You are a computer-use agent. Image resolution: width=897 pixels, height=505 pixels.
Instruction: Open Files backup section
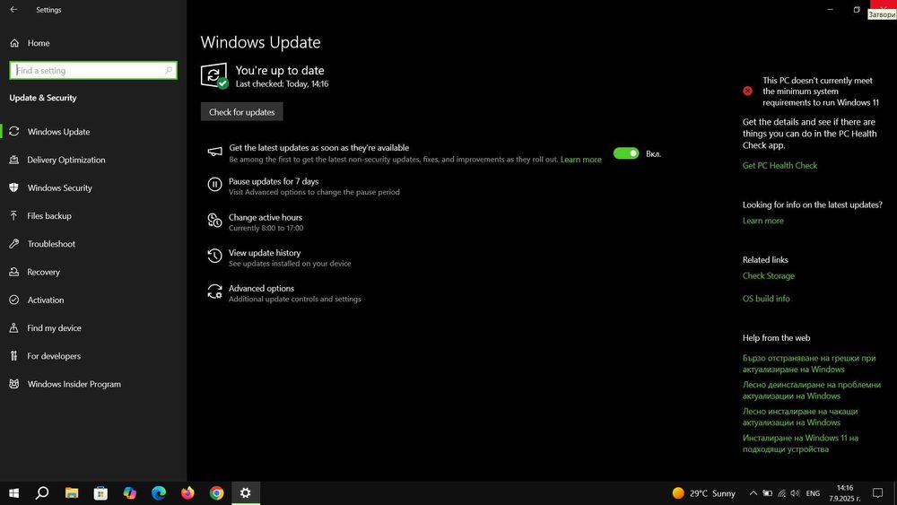point(93,215)
